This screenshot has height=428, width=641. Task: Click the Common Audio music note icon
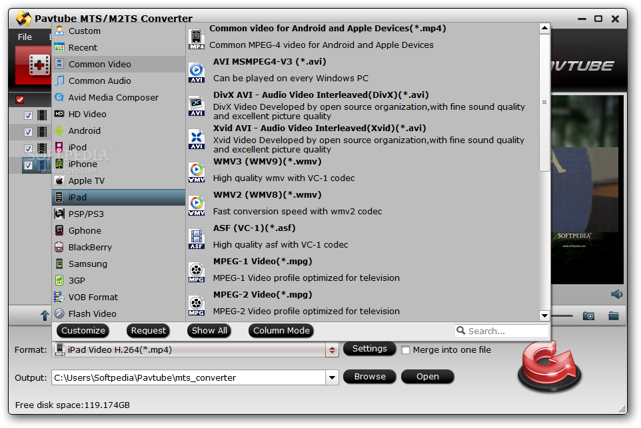tap(60, 81)
